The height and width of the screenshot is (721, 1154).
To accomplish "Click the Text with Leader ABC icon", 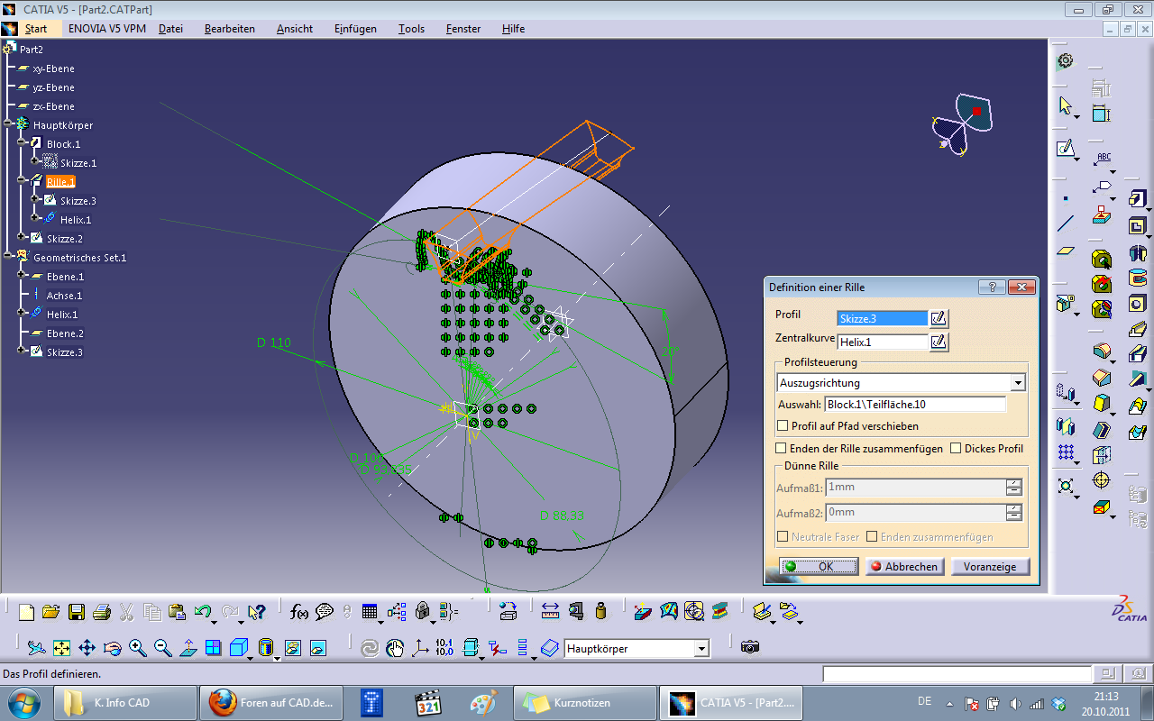I will (1103, 160).
